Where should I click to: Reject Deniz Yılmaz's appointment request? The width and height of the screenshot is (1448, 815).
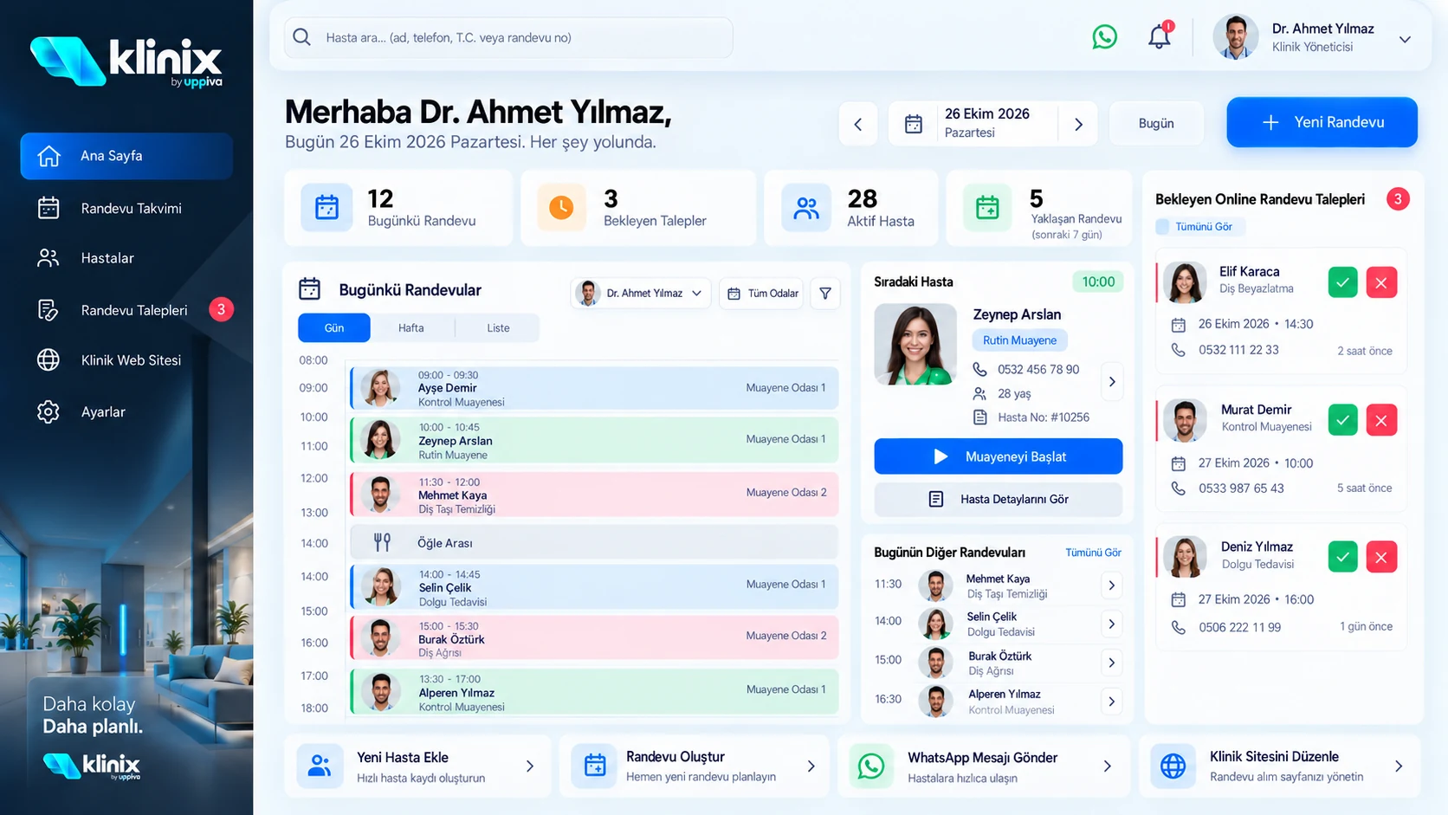point(1381,557)
